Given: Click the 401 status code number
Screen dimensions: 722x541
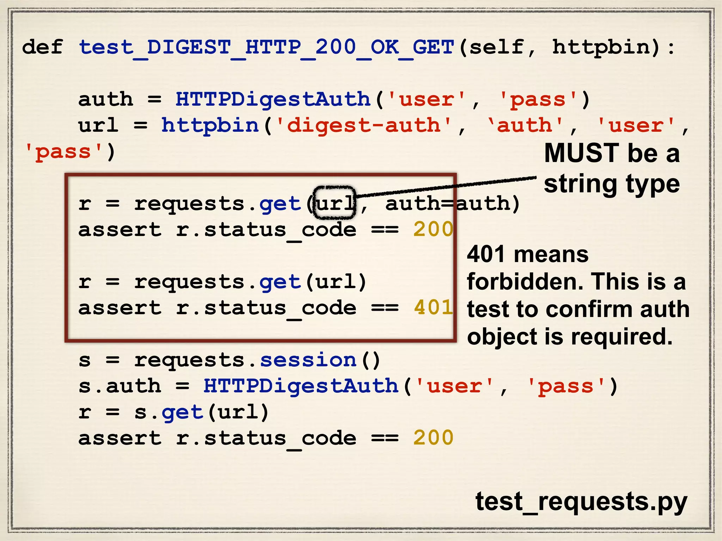Looking at the screenshot, I should pos(433,307).
